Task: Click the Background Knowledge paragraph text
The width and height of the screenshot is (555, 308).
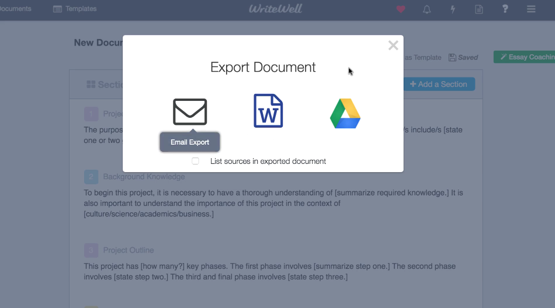Action: pos(273,204)
